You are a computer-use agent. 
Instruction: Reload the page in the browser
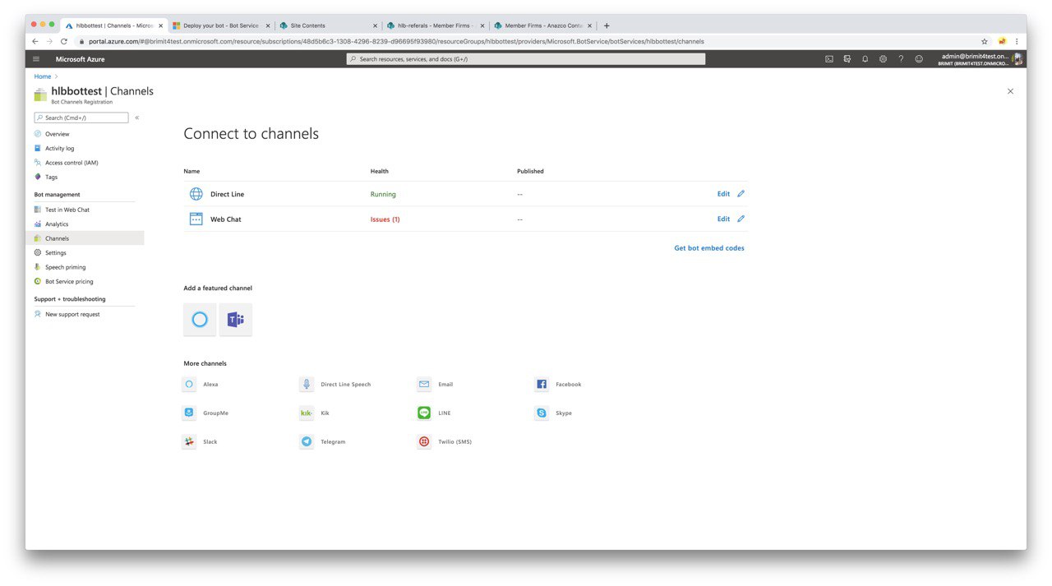(64, 41)
